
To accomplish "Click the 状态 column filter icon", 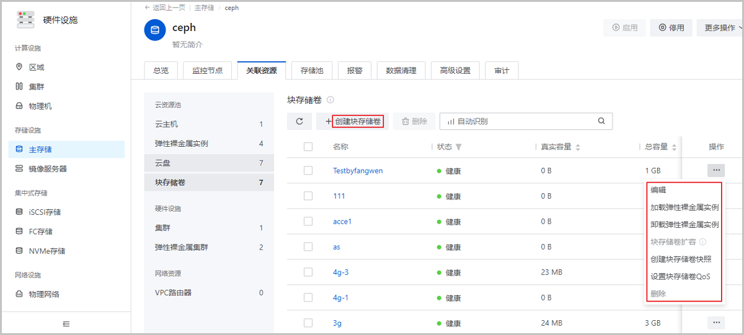I will 459,147.
